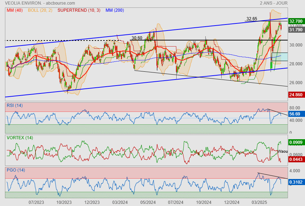Click the 0.0600 vortex axis label
This screenshot has height=206, width=305.
296,155
